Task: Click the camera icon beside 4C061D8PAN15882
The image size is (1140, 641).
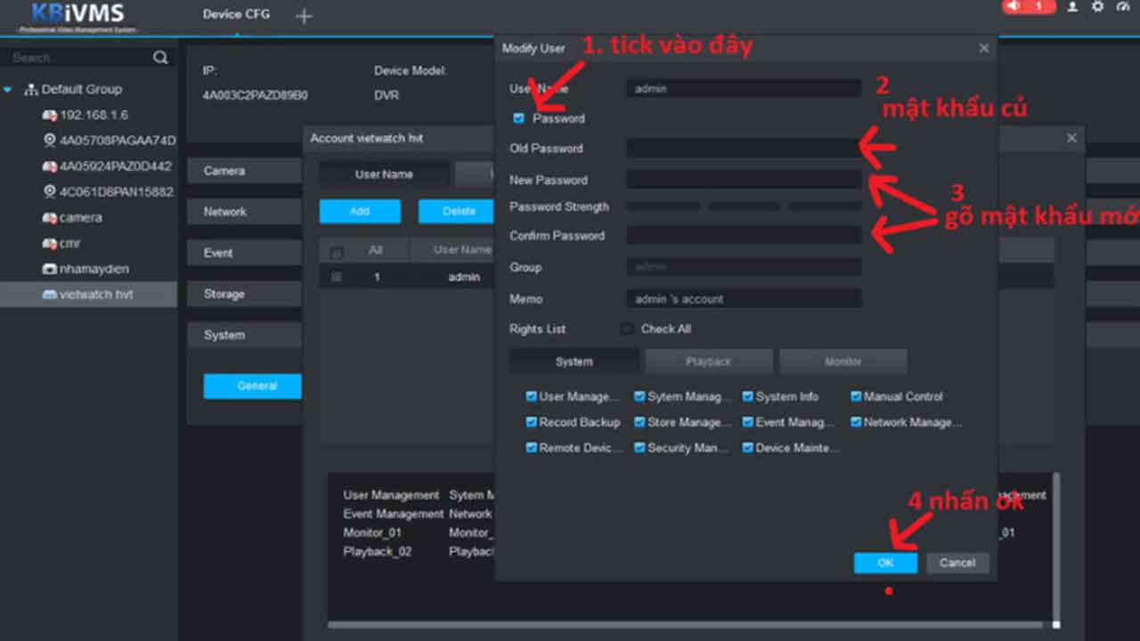Action: click(50, 192)
